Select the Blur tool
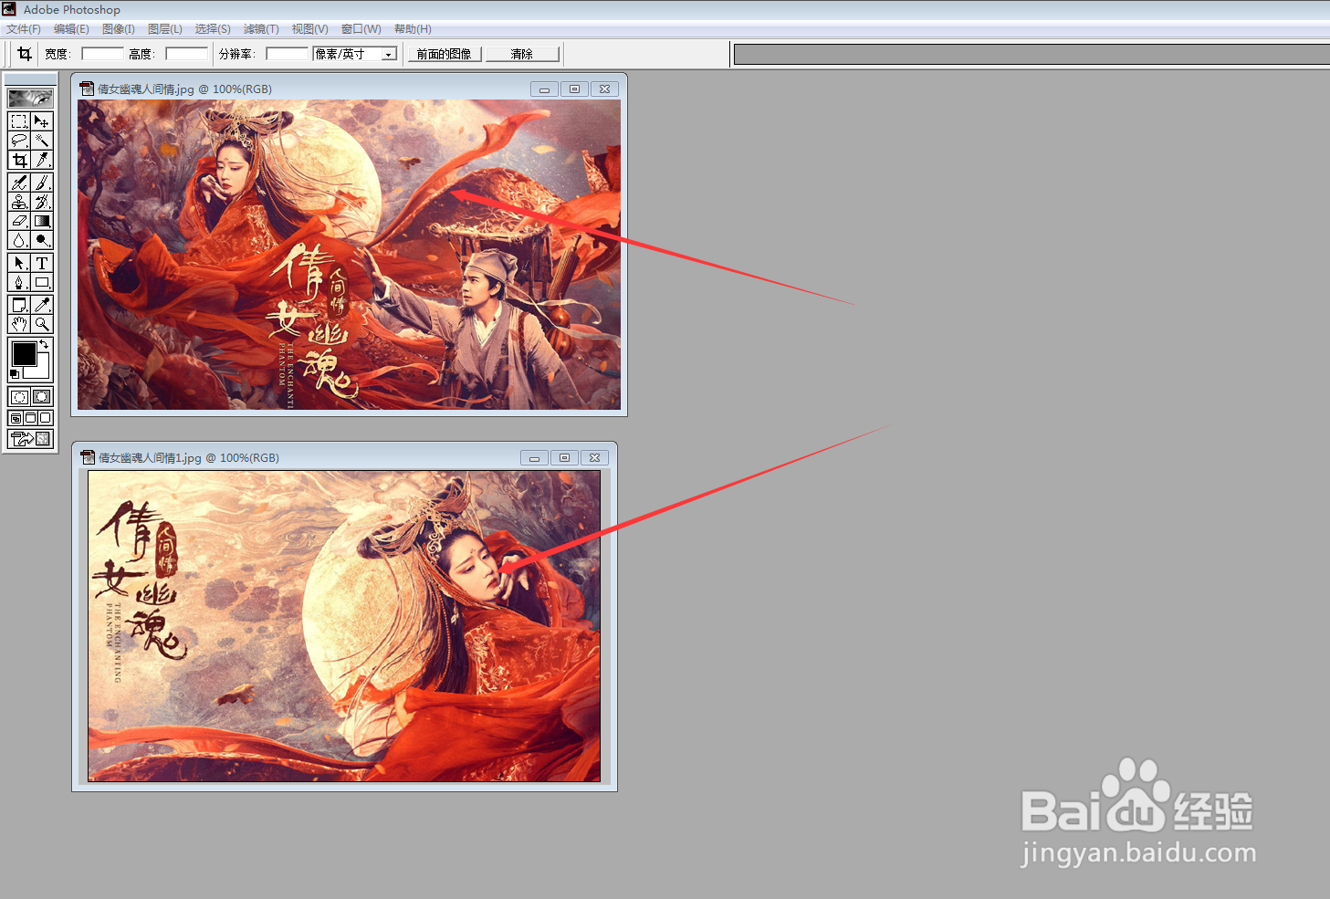Image resolution: width=1330 pixels, height=899 pixels. 19,240
